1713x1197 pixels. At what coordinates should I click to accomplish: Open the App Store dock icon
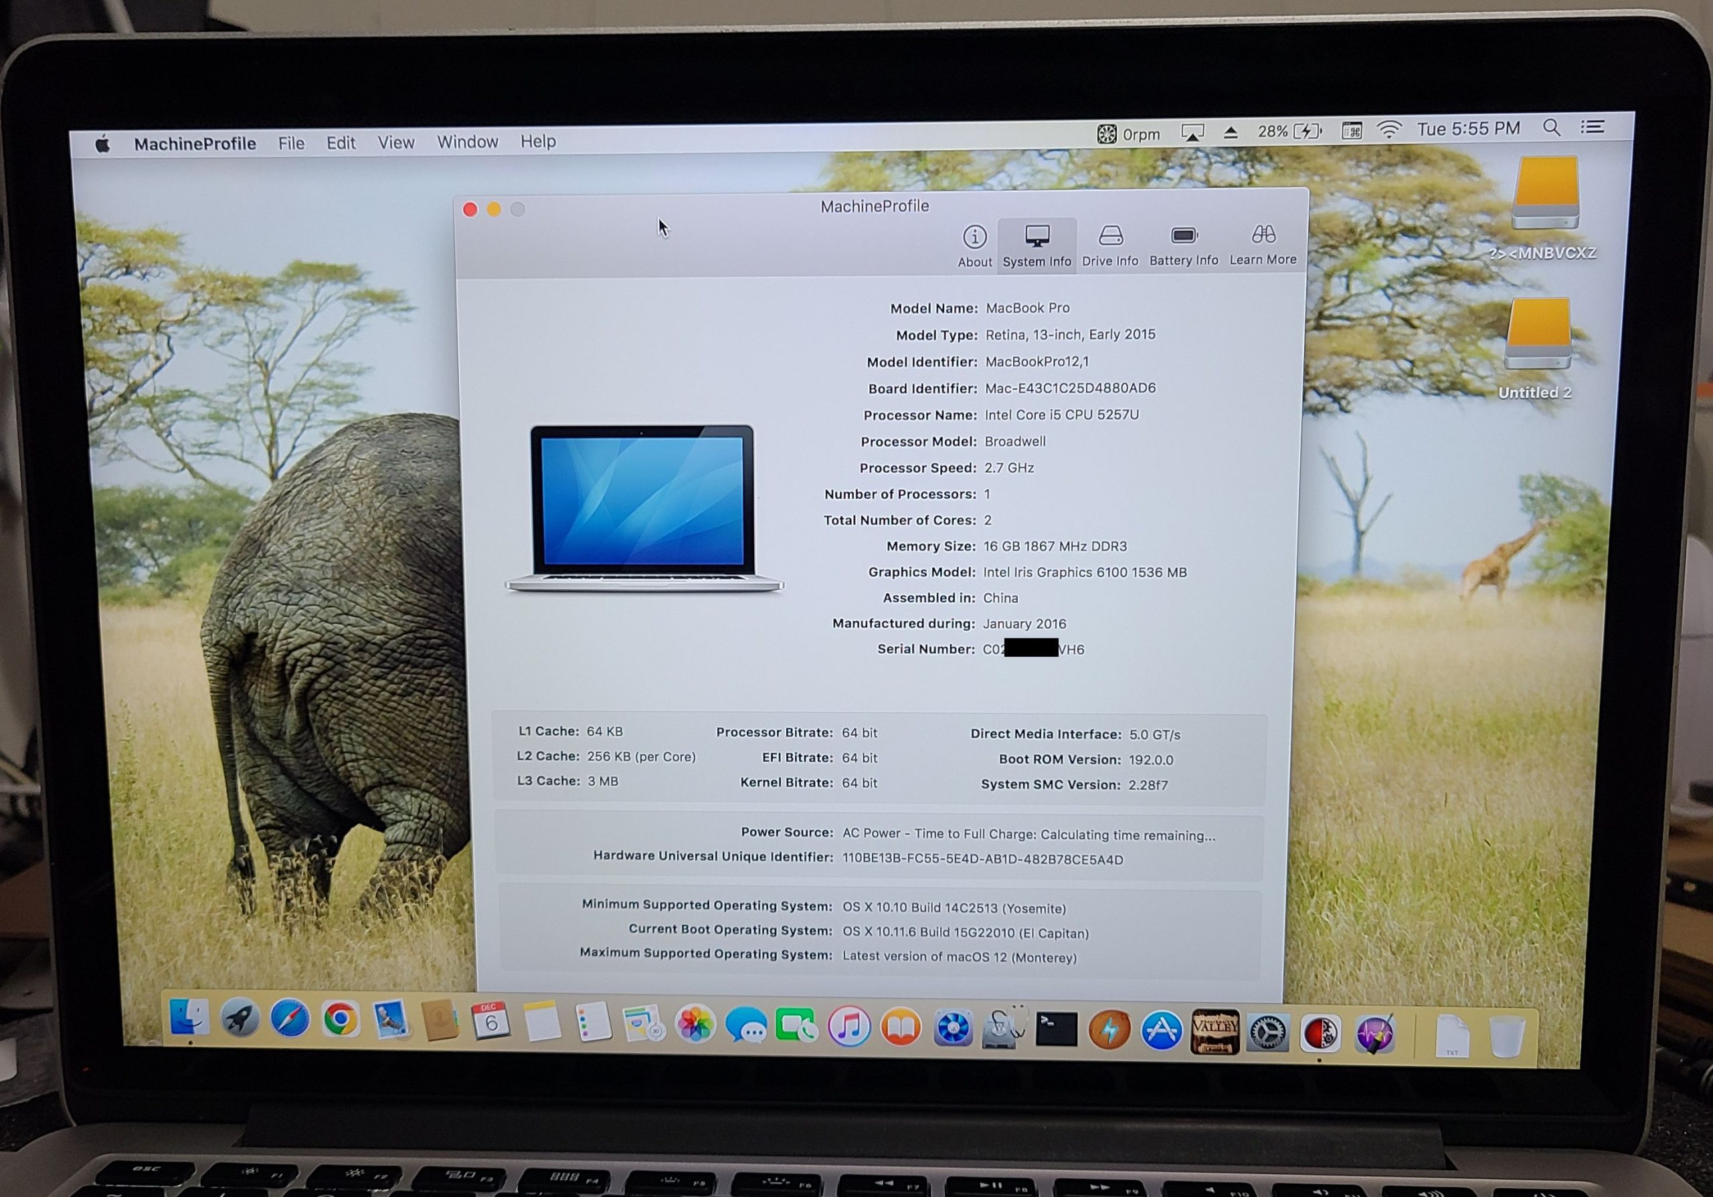[x=1161, y=1030]
